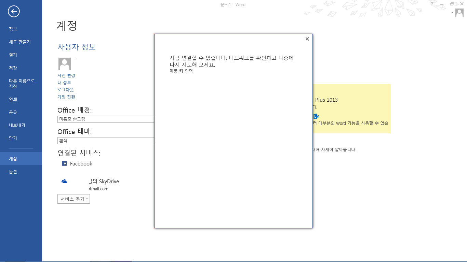
Task: Click the Word 기능을 사용할 수 없습 notice
Action: click(362, 123)
